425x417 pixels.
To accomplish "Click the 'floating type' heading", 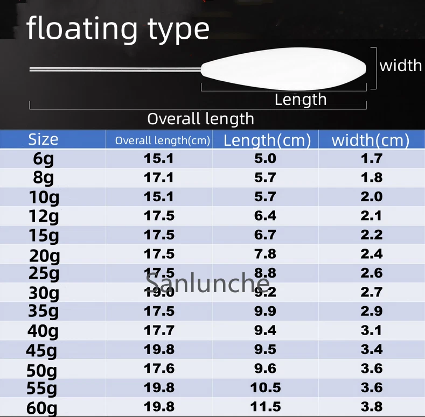I will coord(118,28).
